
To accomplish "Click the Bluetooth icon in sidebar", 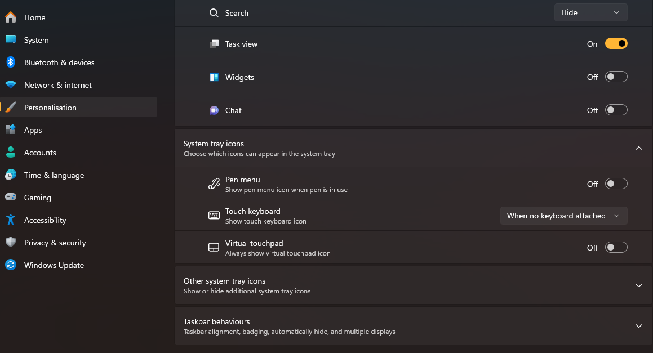I will 10,62.
